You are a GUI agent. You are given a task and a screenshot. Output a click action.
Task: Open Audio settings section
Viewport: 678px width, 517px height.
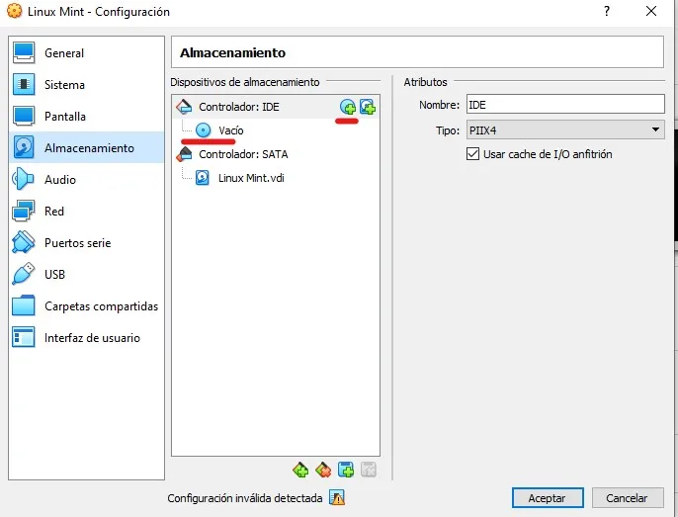pyautogui.click(x=87, y=179)
